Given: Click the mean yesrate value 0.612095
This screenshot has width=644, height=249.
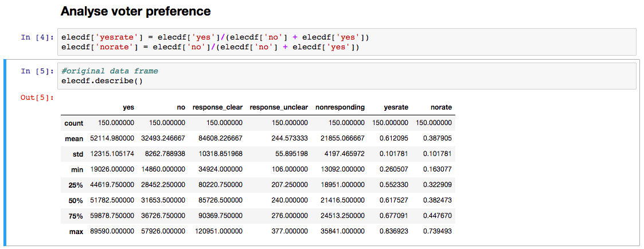Looking at the screenshot, I should (395, 139).
